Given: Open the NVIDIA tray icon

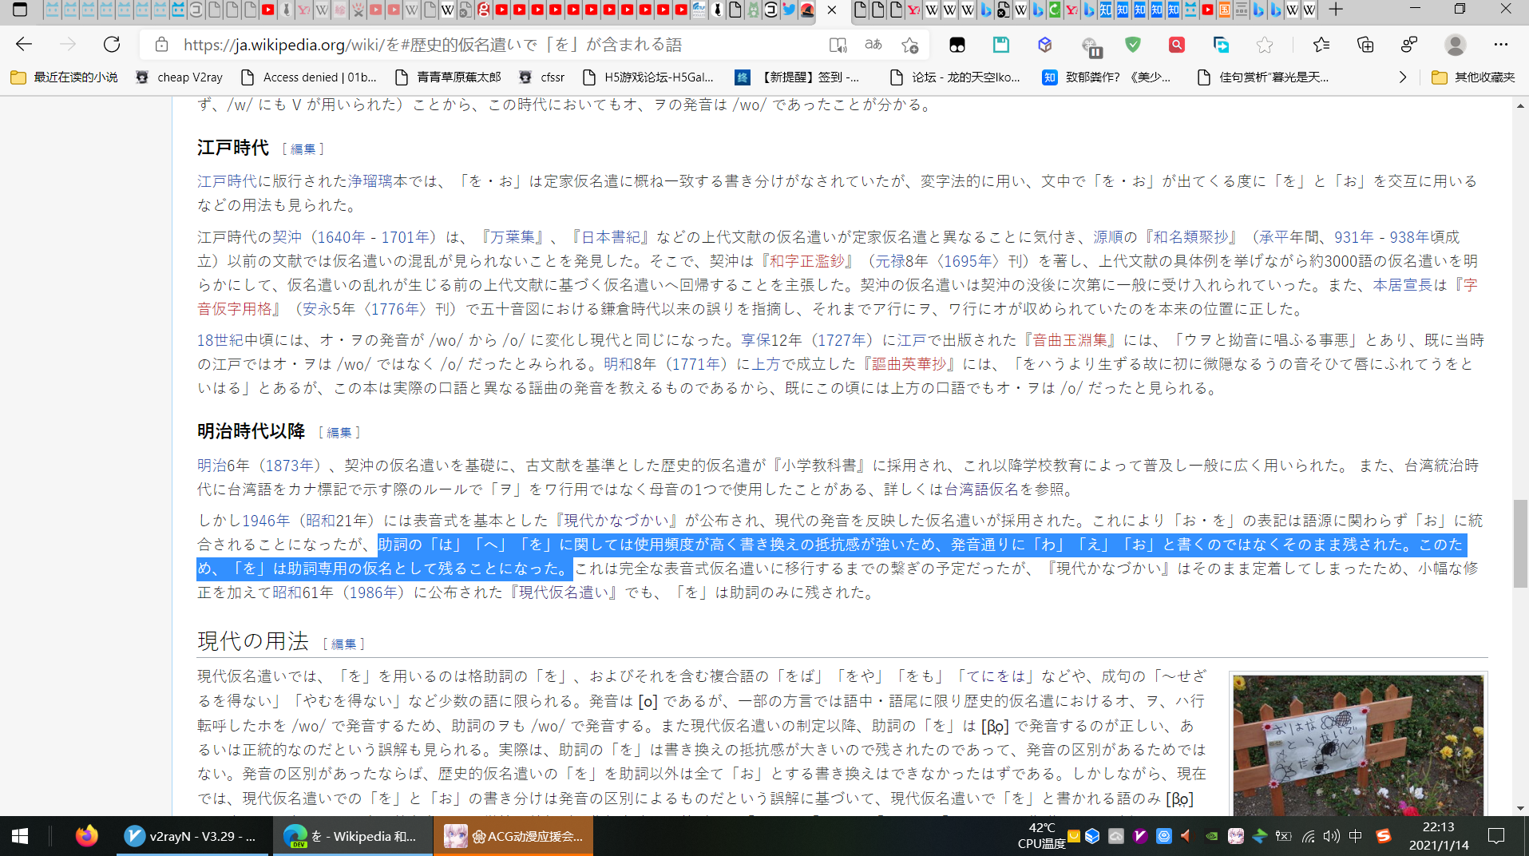Looking at the screenshot, I should [1211, 836].
